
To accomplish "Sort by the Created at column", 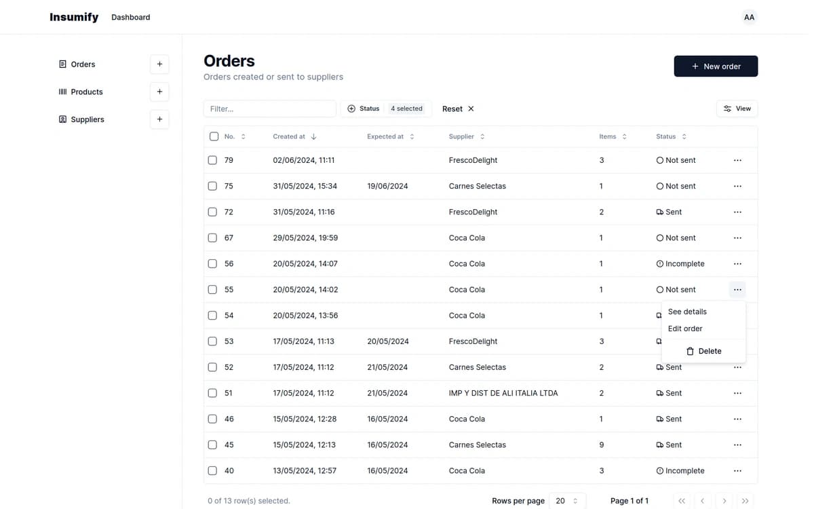I will point(294,136).
